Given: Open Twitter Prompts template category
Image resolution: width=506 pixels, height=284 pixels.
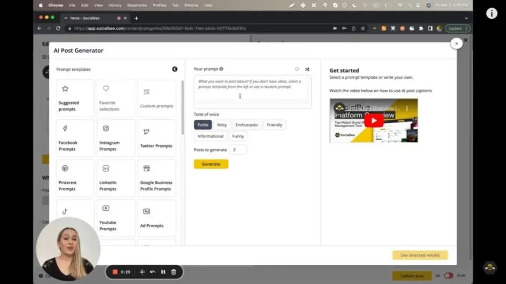Looking at the screenshot, I should tap(157, 138).
